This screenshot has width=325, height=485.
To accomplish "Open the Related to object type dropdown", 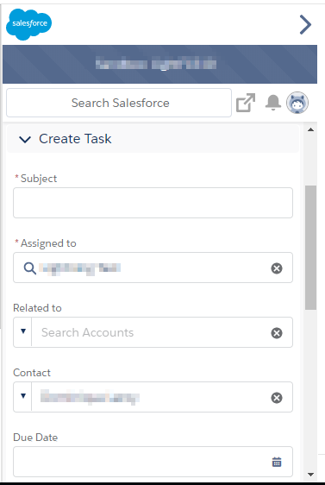I will 23,331.
